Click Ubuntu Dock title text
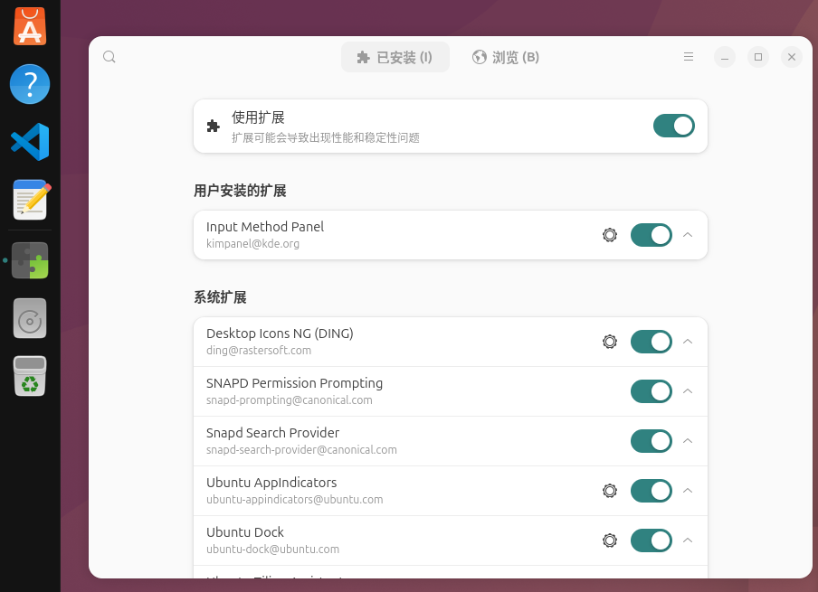This screenshot has height=592, width=818. pyautogui.click(x=244, y=532)
